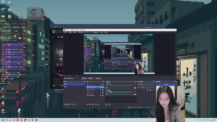Toggle visibility of 游戏采集 source

[x=101, y=92]
